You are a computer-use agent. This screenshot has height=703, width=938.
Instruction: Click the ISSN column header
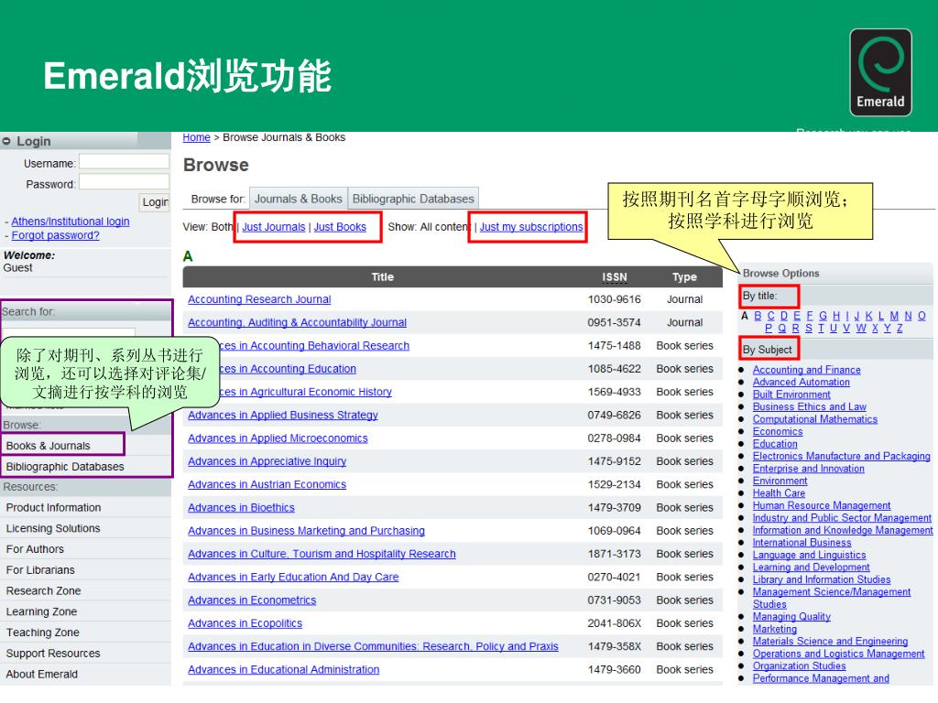[x=615, y=277]
